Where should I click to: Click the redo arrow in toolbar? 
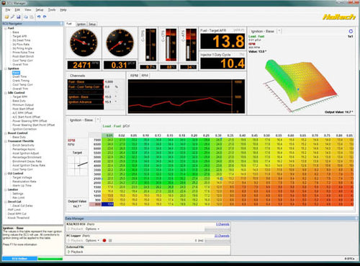[45, 17]
